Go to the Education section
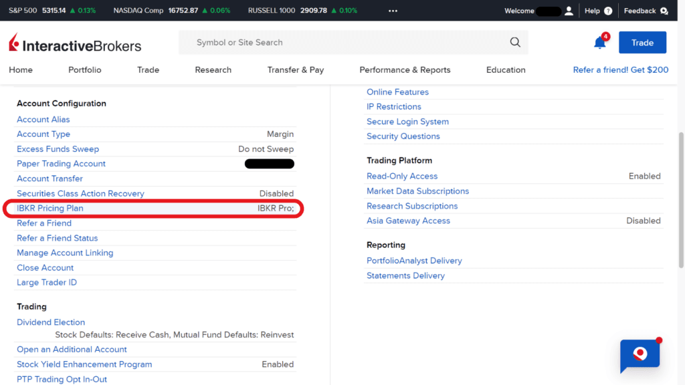 [505, 70]
